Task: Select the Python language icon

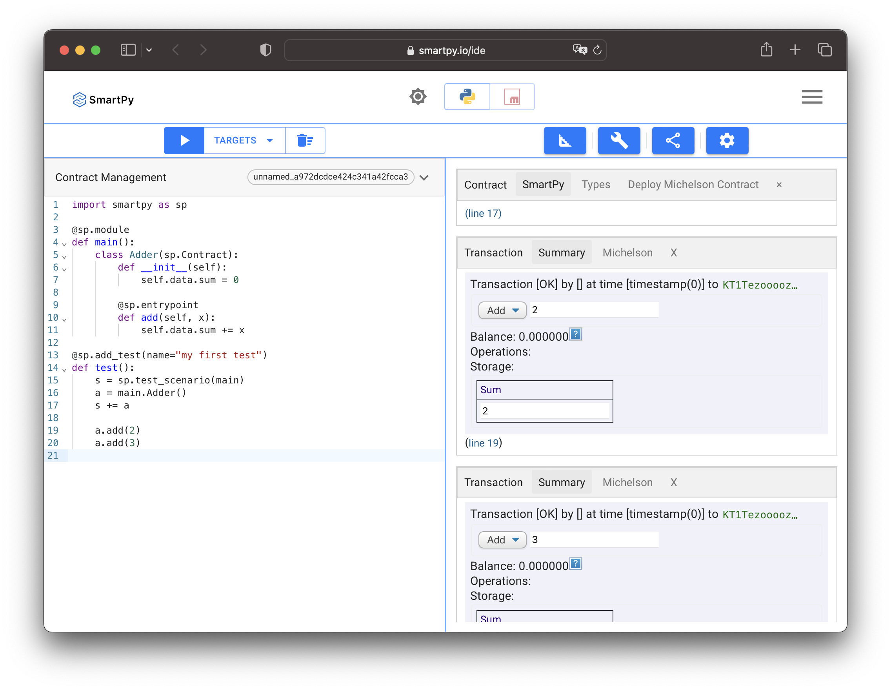Action: [467, 97]
